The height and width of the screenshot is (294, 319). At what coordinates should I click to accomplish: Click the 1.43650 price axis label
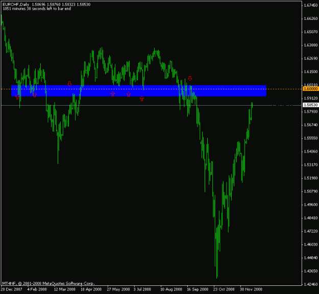click(x=311, y=271)
